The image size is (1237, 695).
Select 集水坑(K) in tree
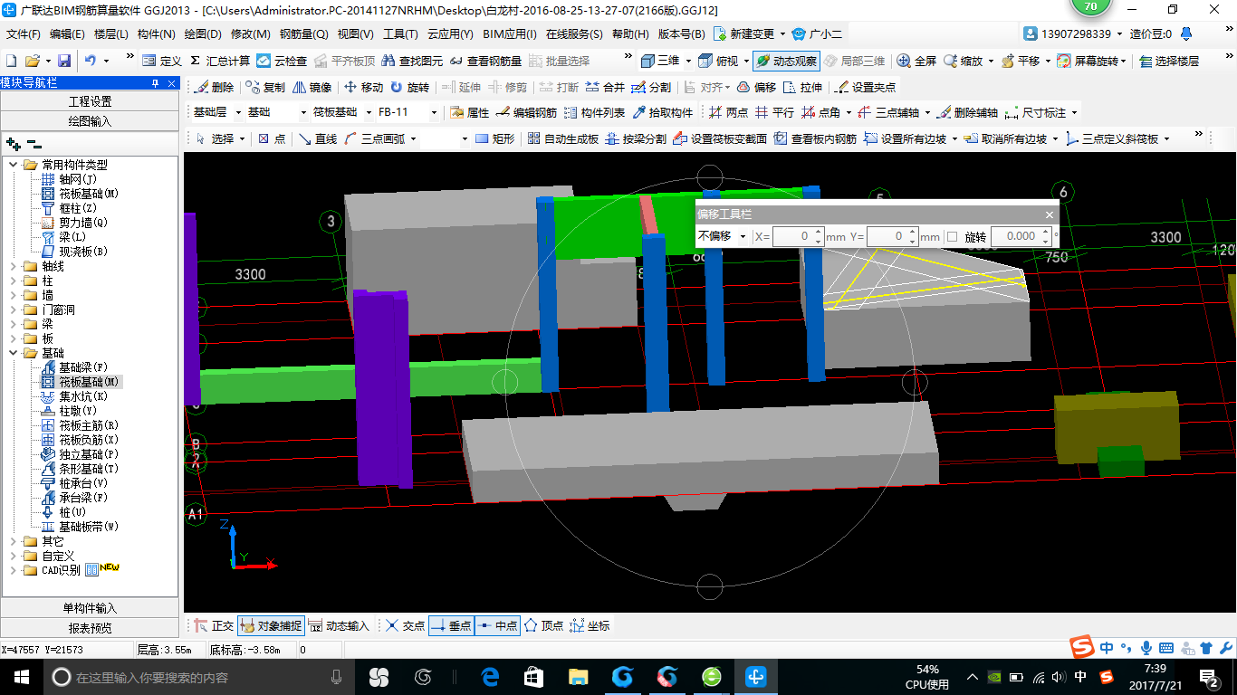coord(83,396)
